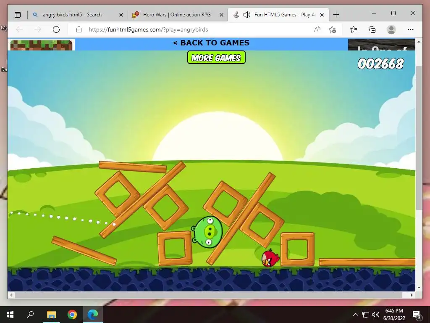Screen dimensions: 430x323
Task: Click the score 002668
Action: tap(380, 64)
